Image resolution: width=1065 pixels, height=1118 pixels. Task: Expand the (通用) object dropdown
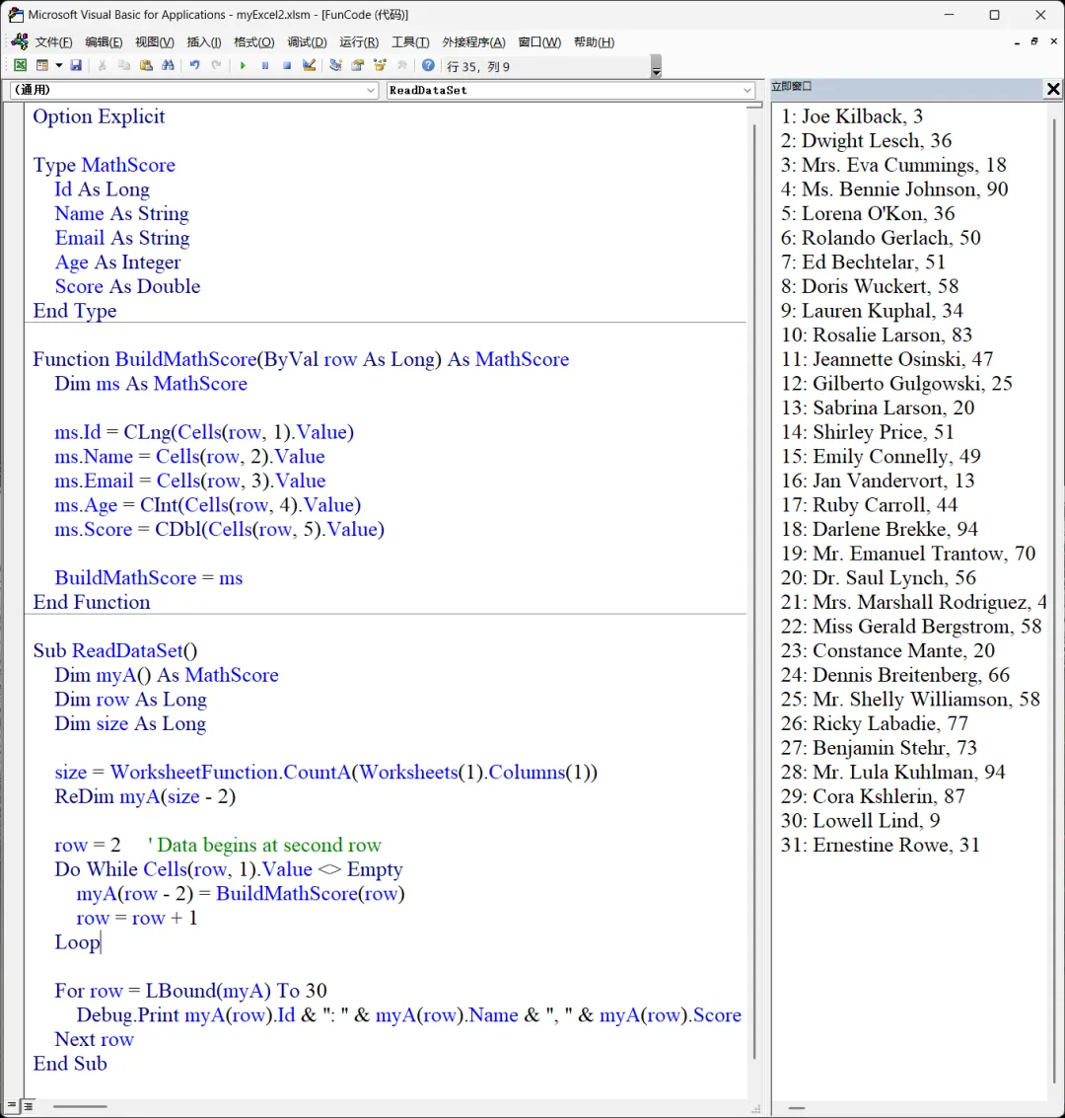pos(371,90)
